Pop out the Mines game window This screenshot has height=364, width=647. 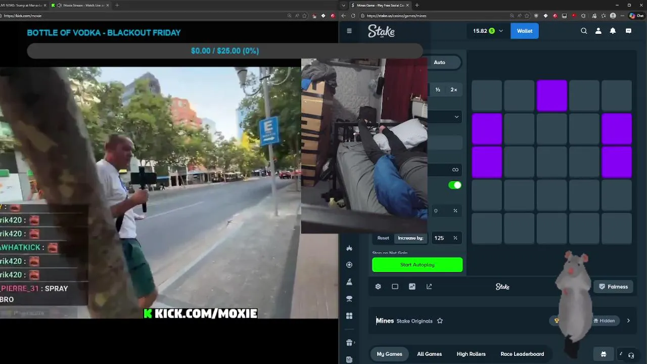point(429,287)
